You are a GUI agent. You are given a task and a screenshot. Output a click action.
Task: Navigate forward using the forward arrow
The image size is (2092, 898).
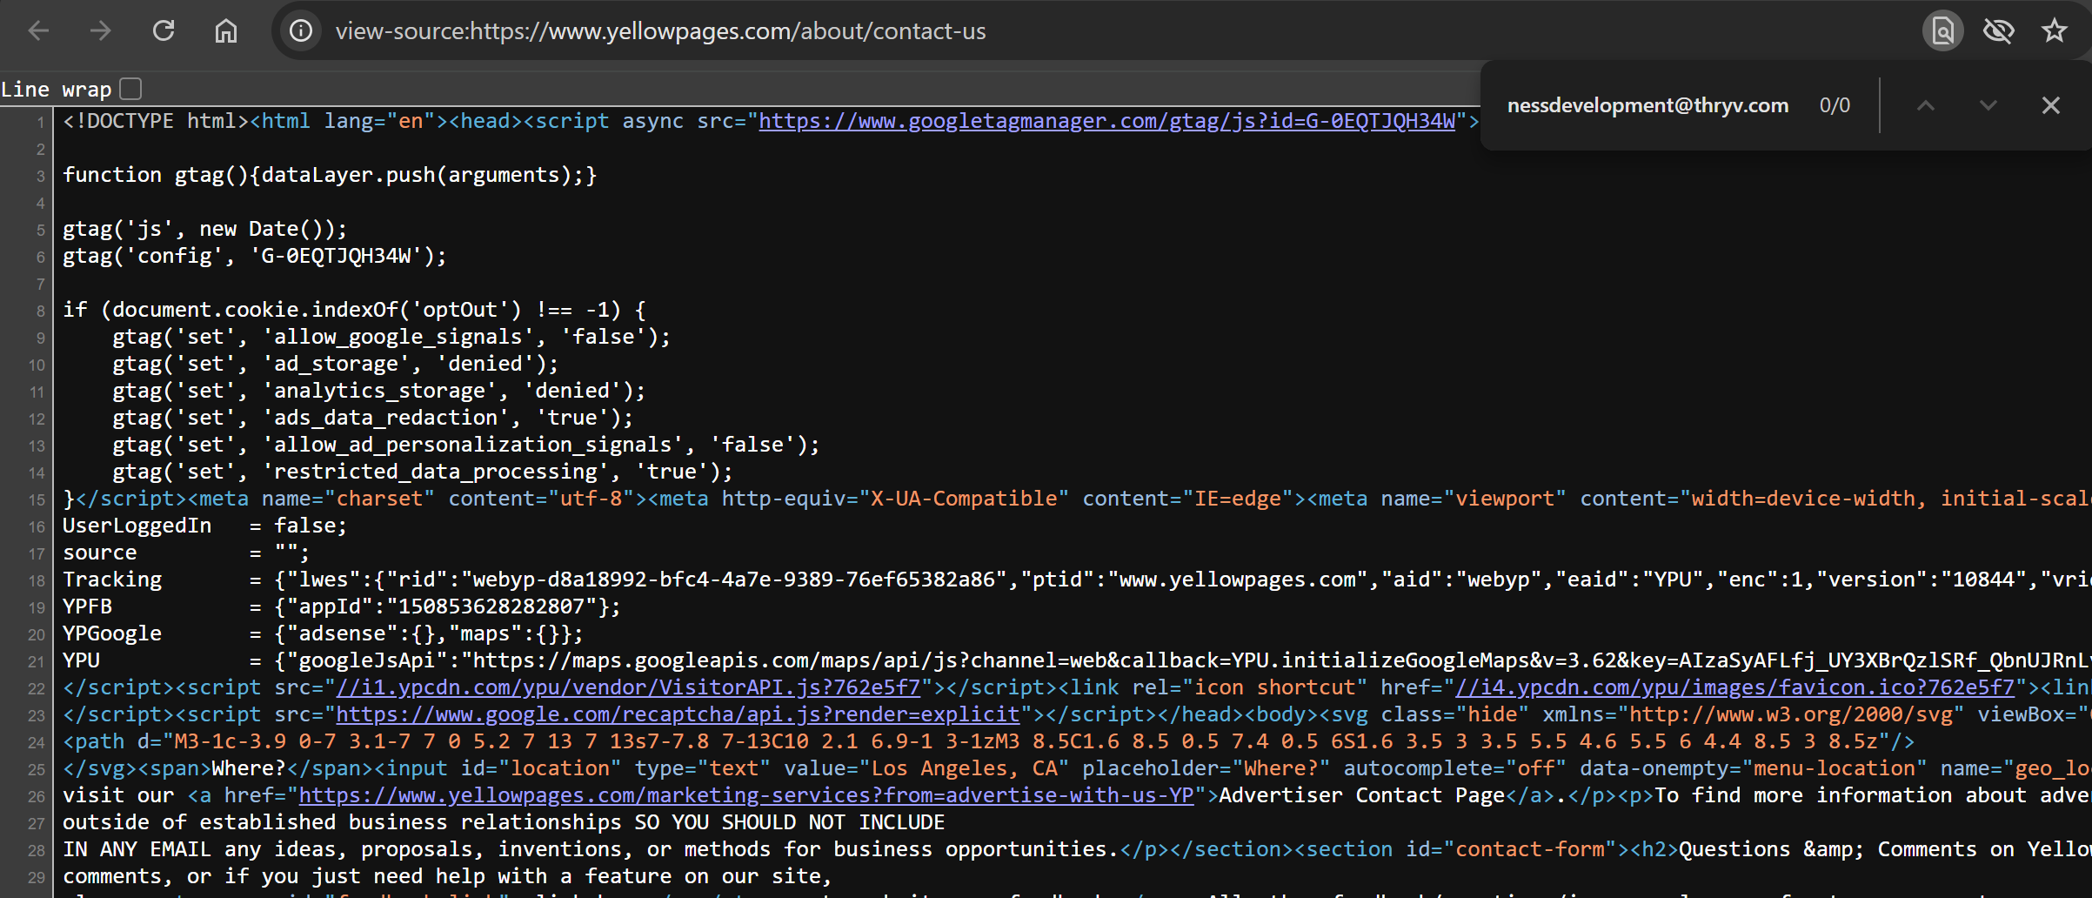101,30
